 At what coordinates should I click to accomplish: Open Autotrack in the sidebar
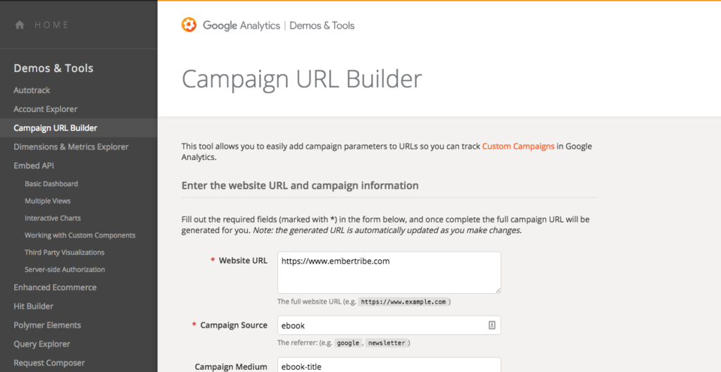[32, 90]
